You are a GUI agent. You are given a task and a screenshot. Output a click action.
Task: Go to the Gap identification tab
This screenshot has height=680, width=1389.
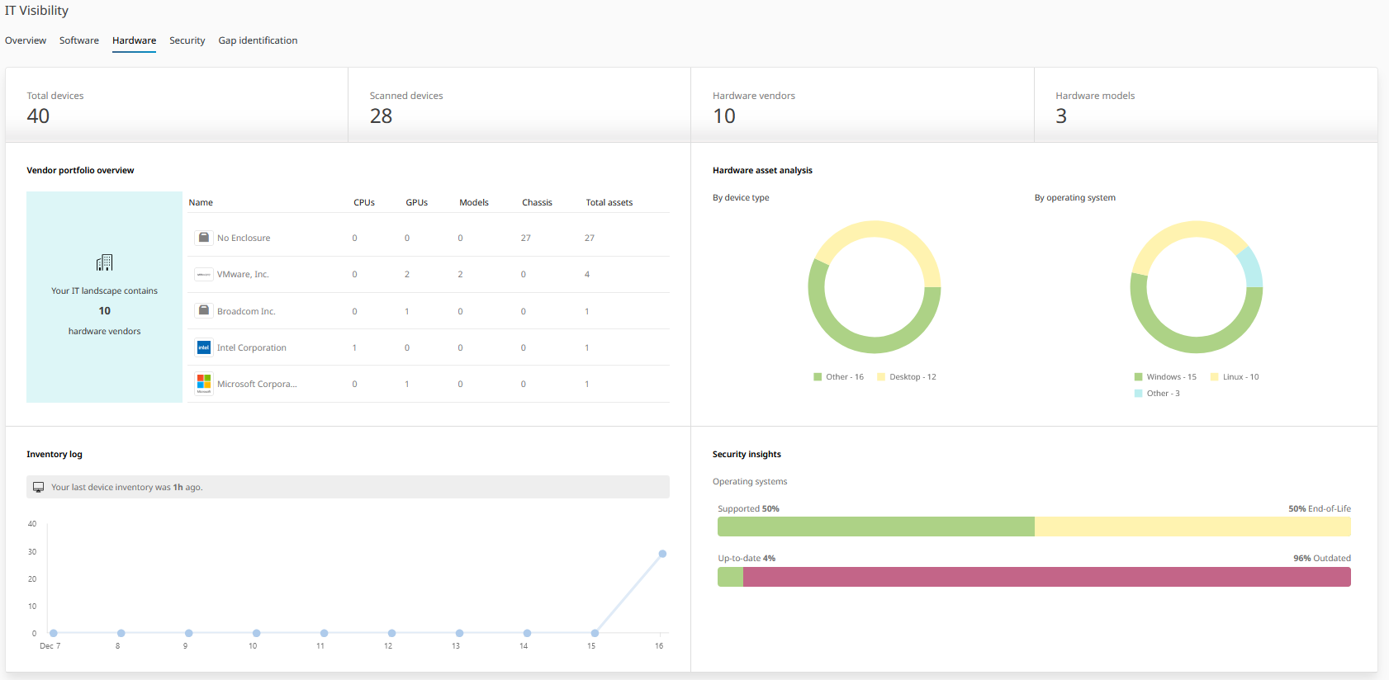pyautogui.click(x=258, y=40)
